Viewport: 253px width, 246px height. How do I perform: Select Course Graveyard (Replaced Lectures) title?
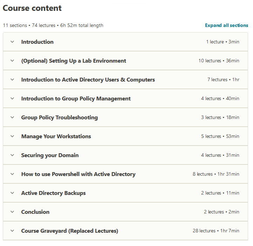point(70,231)
